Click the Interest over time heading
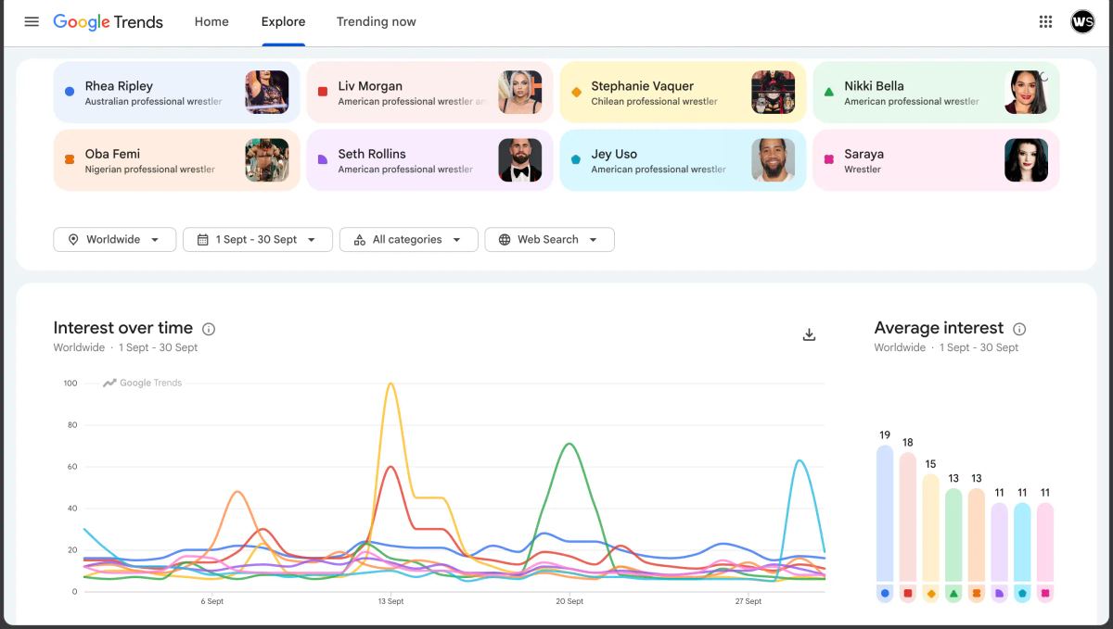This screenshot has height=629, width=1113. pos(123,328)
